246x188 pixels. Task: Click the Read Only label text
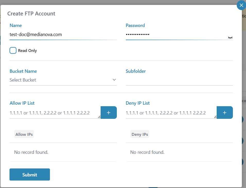(27, 51)
